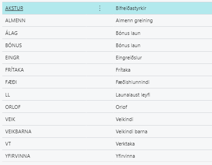Screen dimensions: 212x165
Task: Open the AKSTUR code link
Action: pyautogui.click(x=14, y=8)
